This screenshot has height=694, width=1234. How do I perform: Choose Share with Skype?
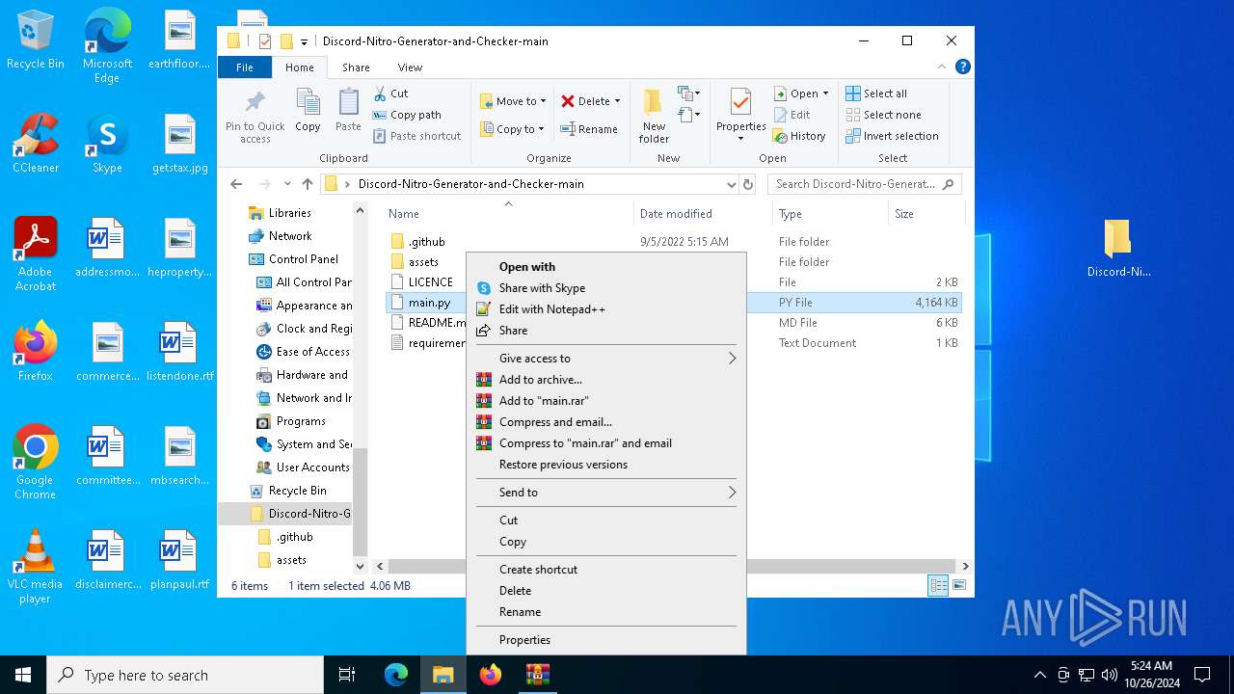click(x=605, y=288)
